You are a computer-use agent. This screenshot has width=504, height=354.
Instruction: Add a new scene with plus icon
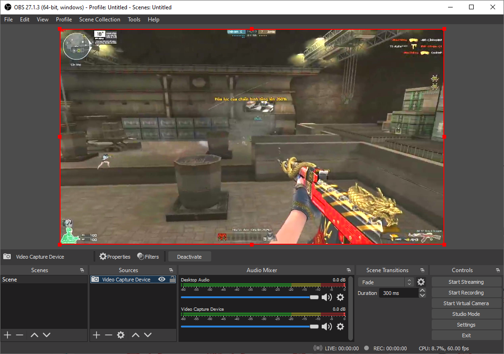(x=7, y=335)
